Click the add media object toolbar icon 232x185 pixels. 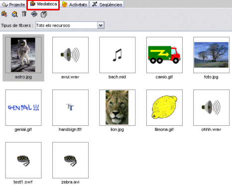click(x=4, y=14)
